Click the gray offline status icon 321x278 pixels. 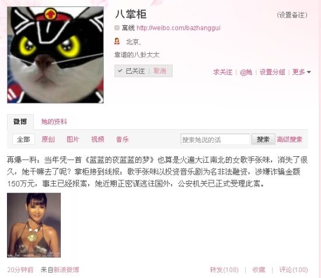click(117, 28)
